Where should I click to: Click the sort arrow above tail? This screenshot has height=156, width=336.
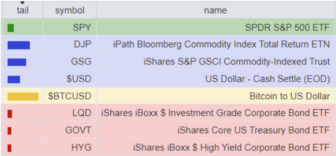pyautogui.click(x=23, y=3)
